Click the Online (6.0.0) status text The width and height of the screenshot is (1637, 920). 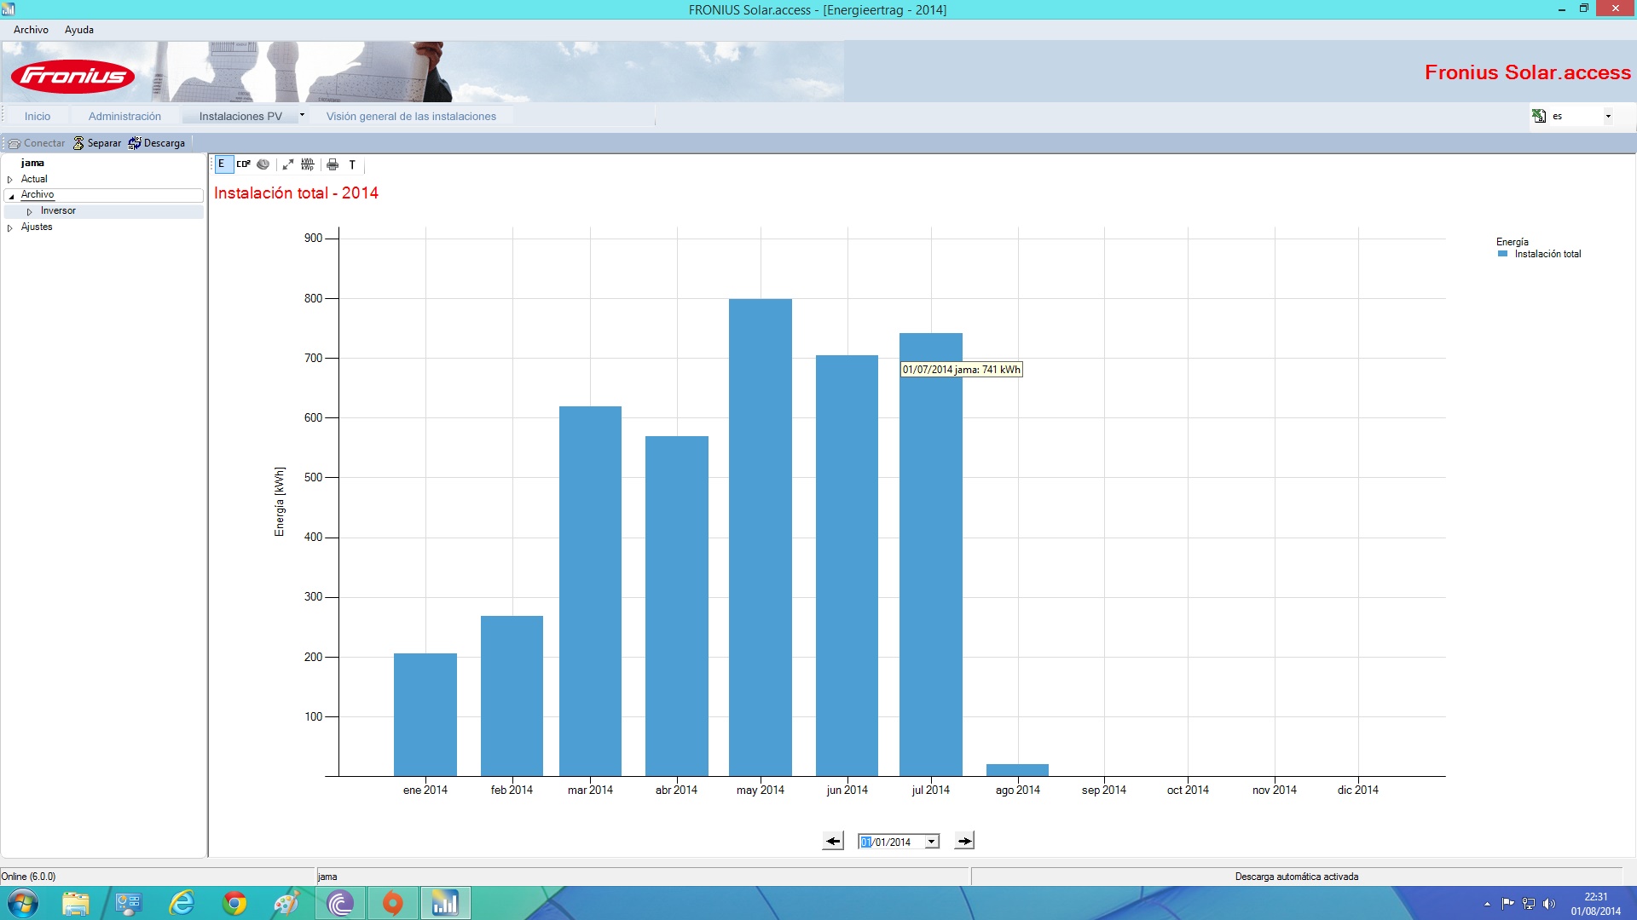point(28,877)
